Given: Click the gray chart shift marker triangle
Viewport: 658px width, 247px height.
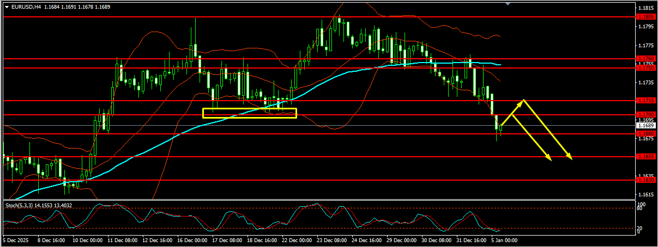Looking at the screenshot, I should click(x=508, y=4).
